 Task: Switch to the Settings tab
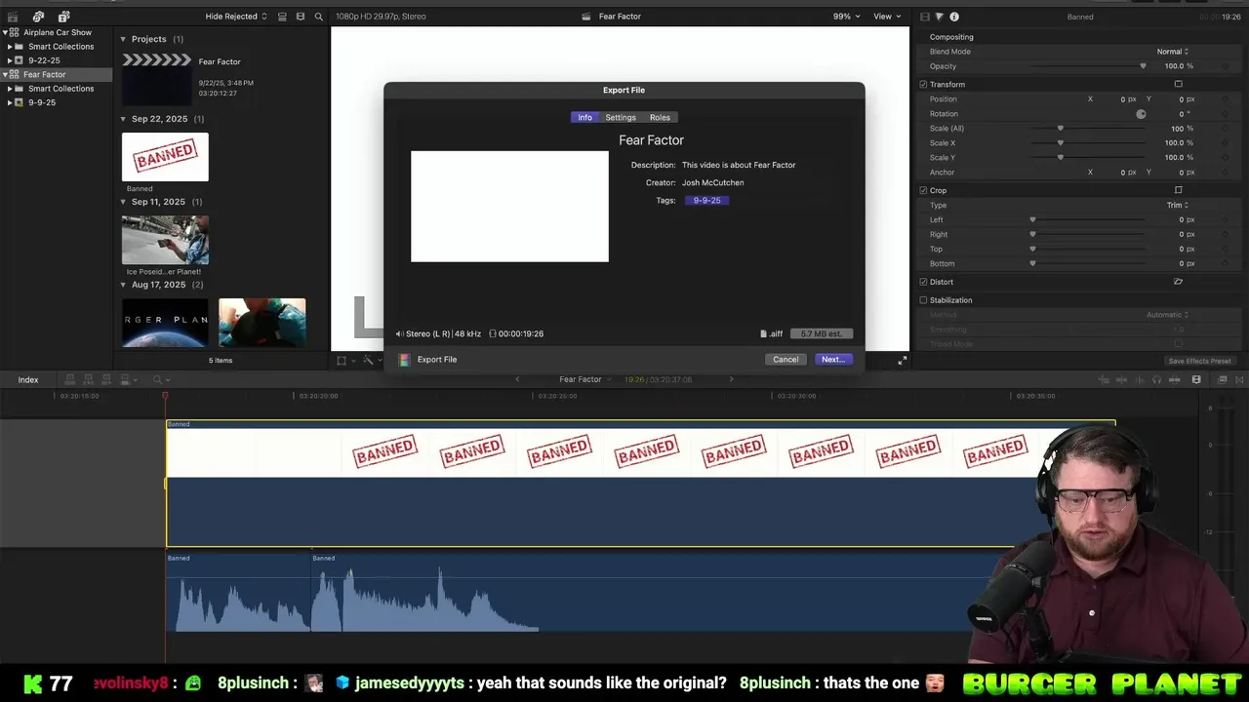pyautogui.click(x=621, y=117)
